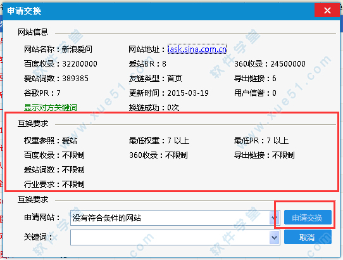Click the 爱站词数 value 389385
The image size is (343, 260).
pyautogui.click(x=75, y=78)
